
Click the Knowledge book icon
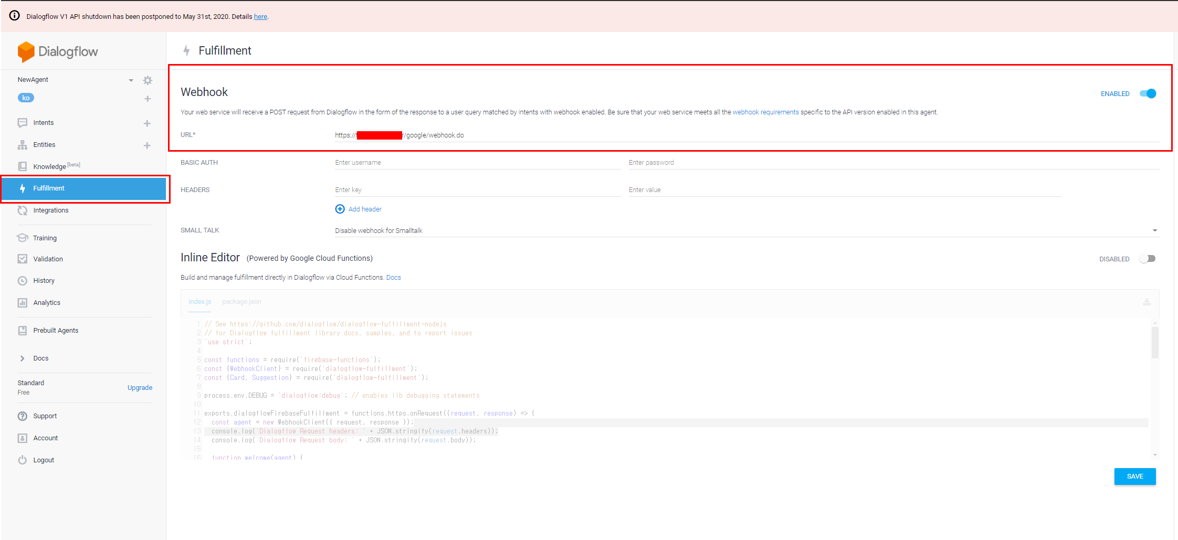pyautogui.click(x=23, y=166)
